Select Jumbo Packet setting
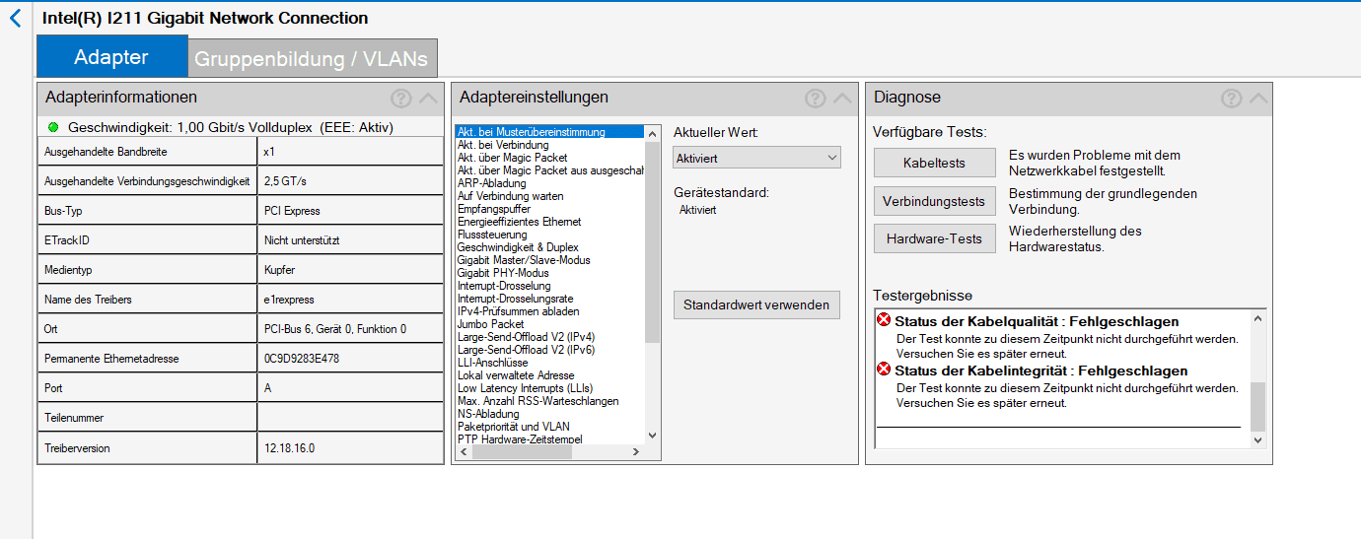 549,324
